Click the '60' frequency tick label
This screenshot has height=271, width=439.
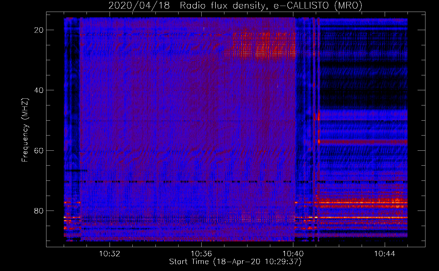coord(39,150)
